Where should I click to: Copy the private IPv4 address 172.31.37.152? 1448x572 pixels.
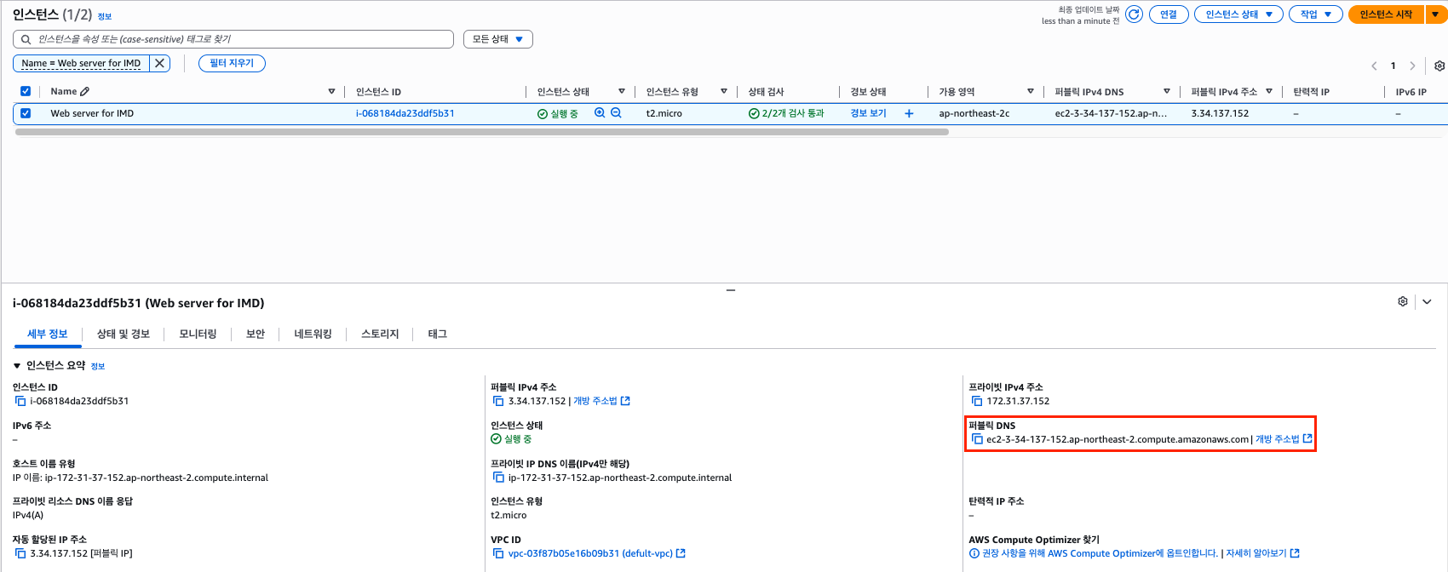(x=977, y=401)
